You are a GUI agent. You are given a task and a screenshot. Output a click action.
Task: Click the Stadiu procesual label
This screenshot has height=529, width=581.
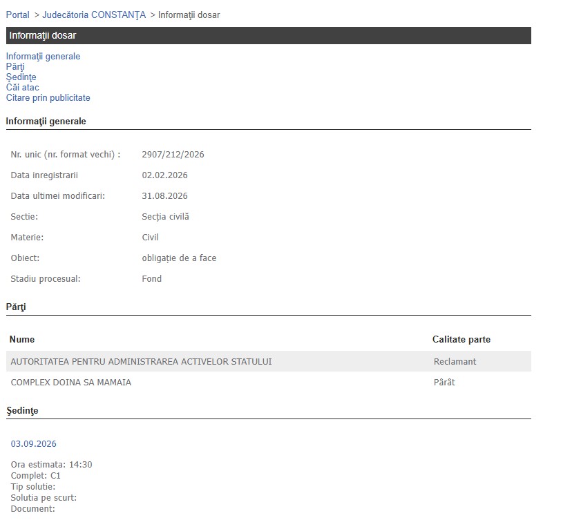[46, 279]
